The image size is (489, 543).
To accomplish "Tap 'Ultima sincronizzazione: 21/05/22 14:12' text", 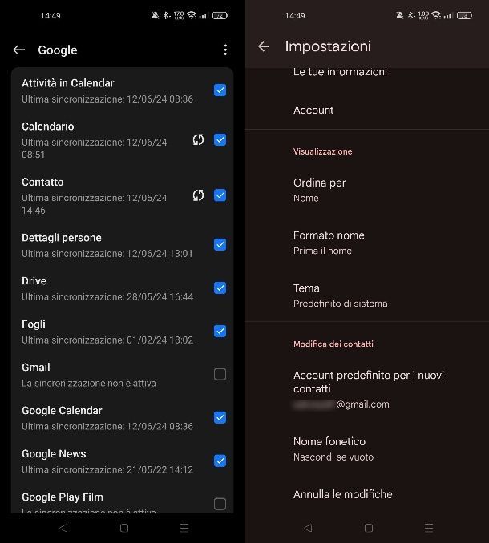I will (x=107, y=469).
